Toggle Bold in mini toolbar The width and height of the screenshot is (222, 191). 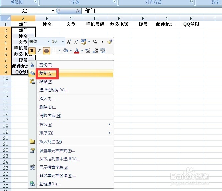click(32, 50)
